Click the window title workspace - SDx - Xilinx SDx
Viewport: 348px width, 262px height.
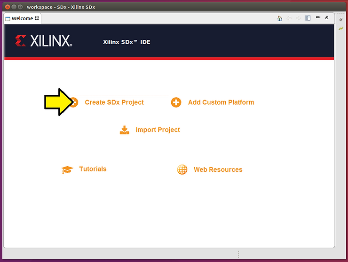(61, 7)
